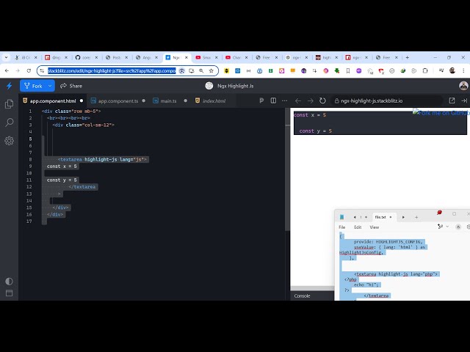Open the Notepad View menu
The image size is (470, 352).
click(375, 227)
